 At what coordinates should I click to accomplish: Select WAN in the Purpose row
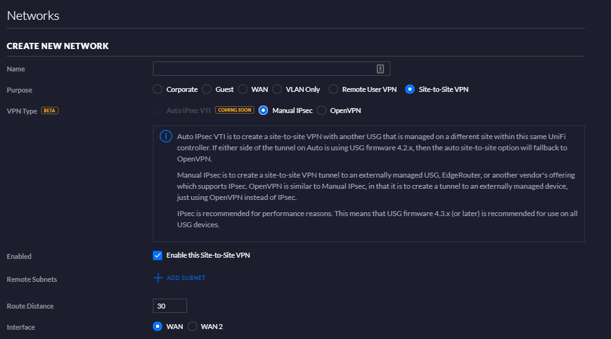point(243,89)
